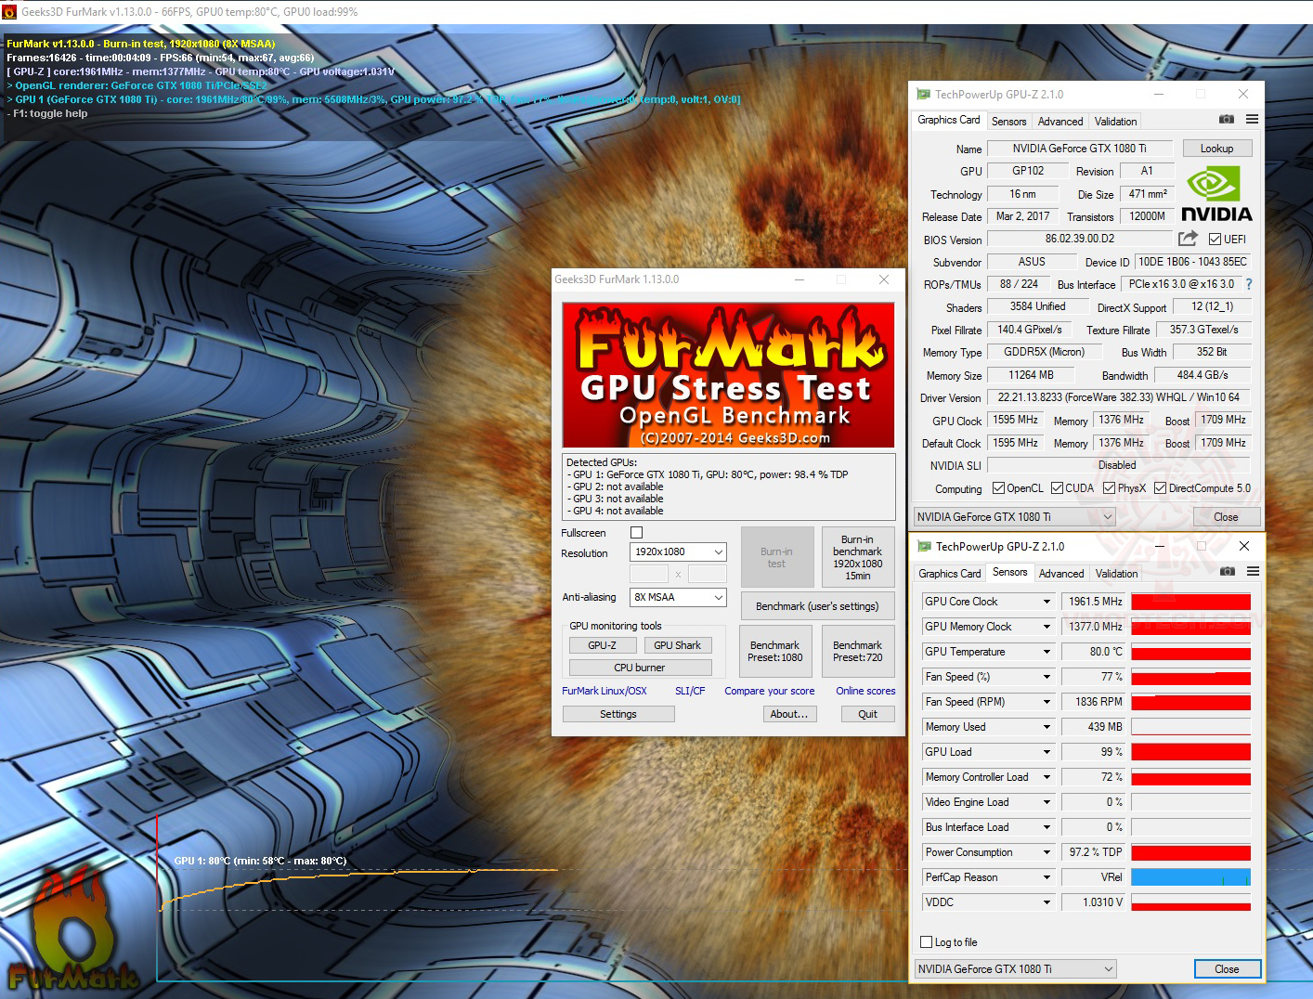
Task: Expand the GPU Temperature sensor dropdown
Action: point(1046,652)
